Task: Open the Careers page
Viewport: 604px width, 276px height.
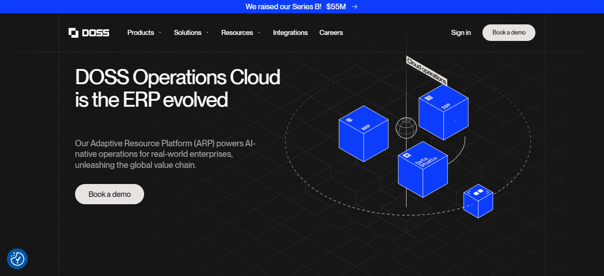Action: [x=331, y=33]
